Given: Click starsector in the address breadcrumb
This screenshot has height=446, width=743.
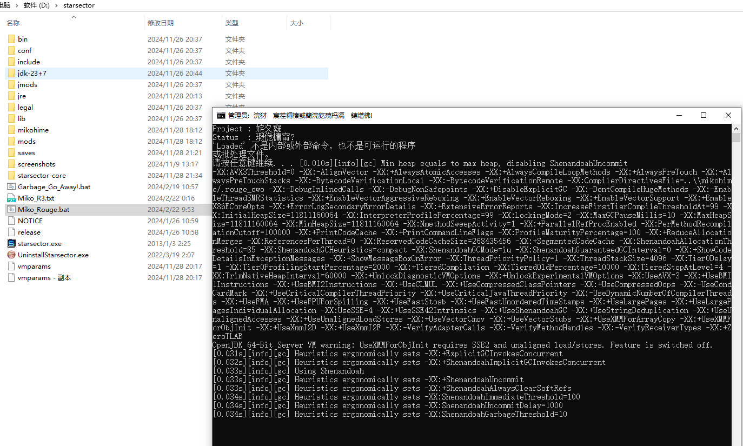Looking at the screenshot, I should (79, 5).
